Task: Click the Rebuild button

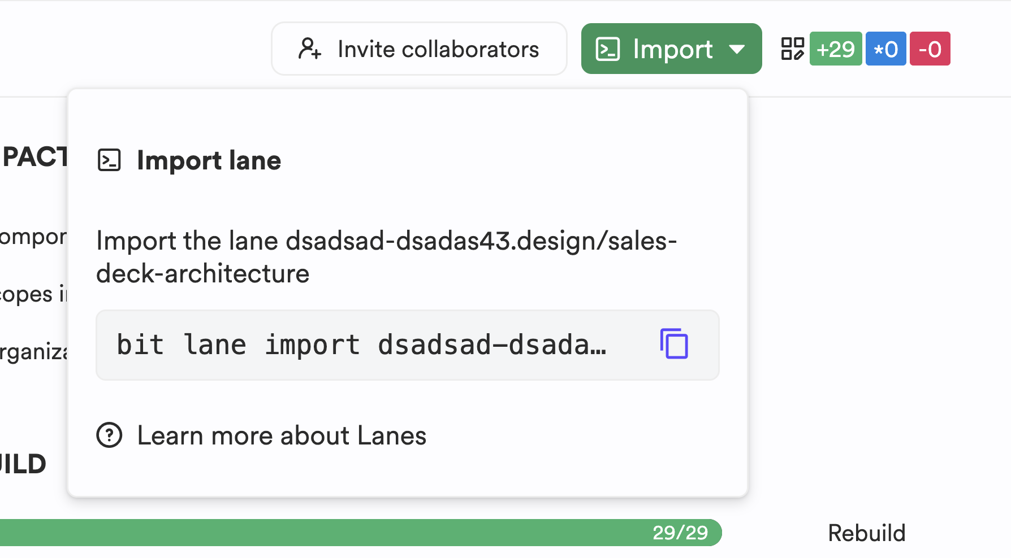Action: click(866, 533)
